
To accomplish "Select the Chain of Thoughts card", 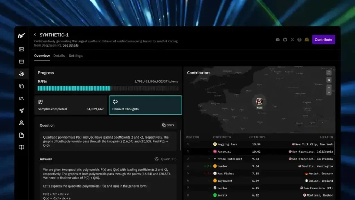I will [x=145, y=105].
